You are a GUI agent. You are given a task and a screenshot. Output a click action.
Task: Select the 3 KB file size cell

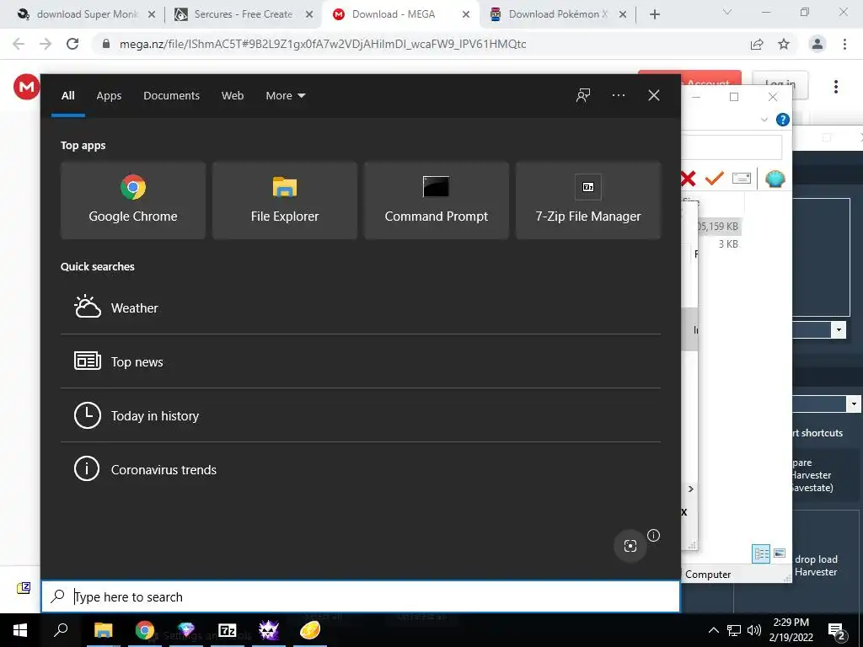[727, 243]
